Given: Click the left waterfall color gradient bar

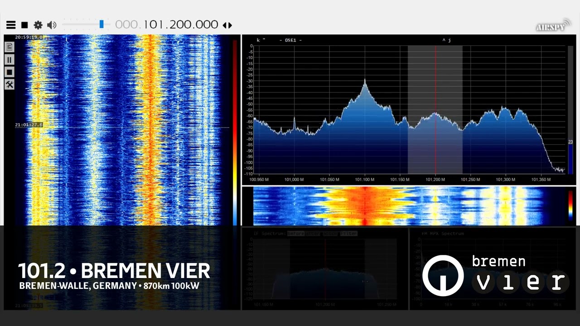Looking at the screenshot, I should pos(235,132).
